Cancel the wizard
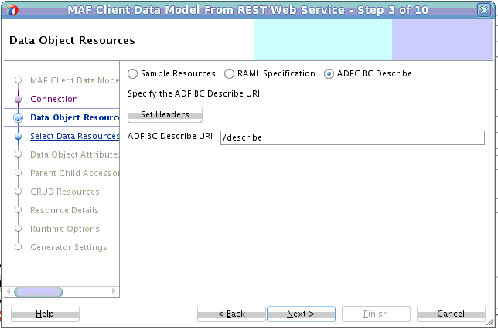This screenshot has height=329, width=498. (x=451, y=314)
